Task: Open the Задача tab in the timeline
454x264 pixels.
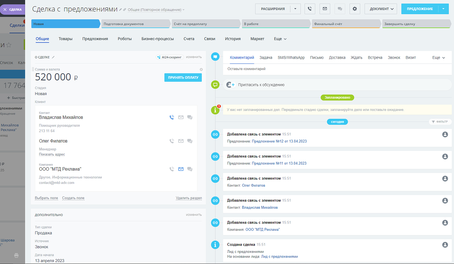Action: (266, 57)
